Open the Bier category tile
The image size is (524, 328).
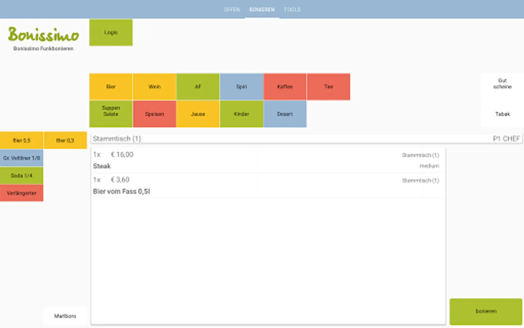pyautogui.click(x=111, y=87)
